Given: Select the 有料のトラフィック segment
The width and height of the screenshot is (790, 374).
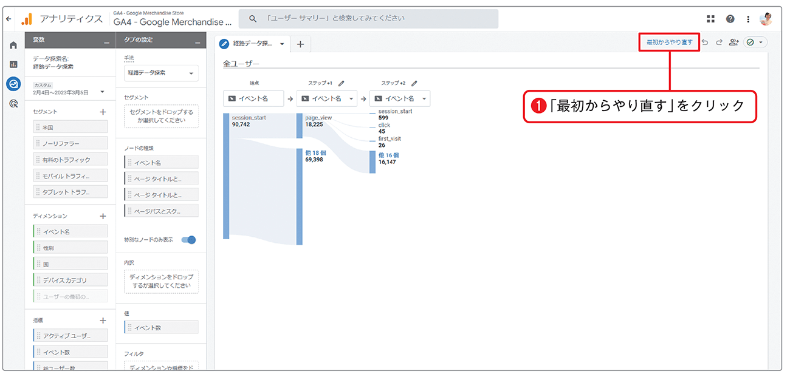Looking at the screenshot, I should [x=71, y=160].
